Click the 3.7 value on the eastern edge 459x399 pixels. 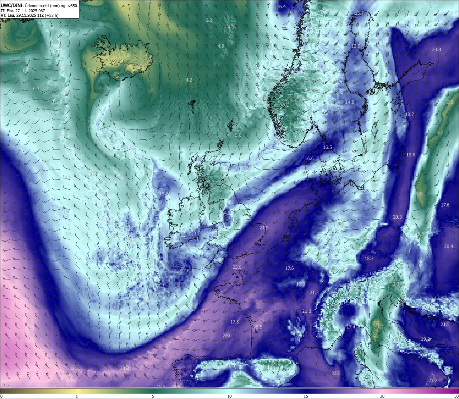[x=440, y=133]
